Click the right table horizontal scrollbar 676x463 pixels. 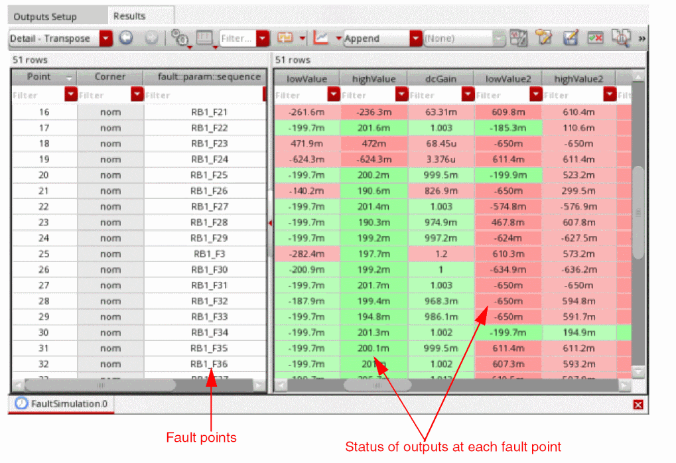[x=377, y=385]
